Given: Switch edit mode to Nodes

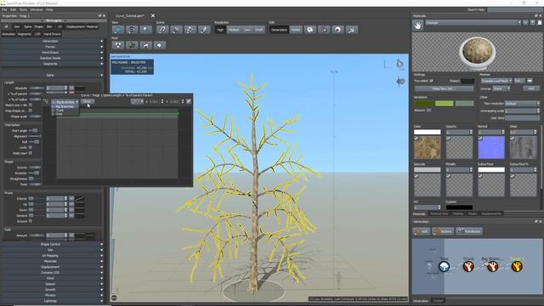Looking at the screenshot, I should 296,30.
